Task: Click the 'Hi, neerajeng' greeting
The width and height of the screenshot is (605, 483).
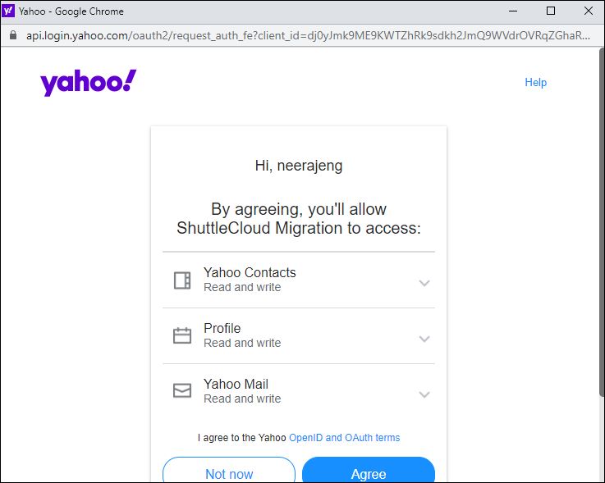Action: [x=299, y=166]
